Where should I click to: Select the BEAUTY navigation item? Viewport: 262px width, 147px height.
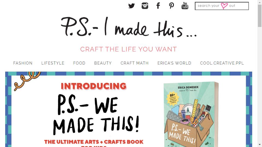(x=103, y=63)
